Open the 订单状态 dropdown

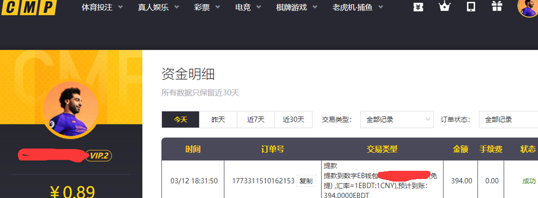509,120
